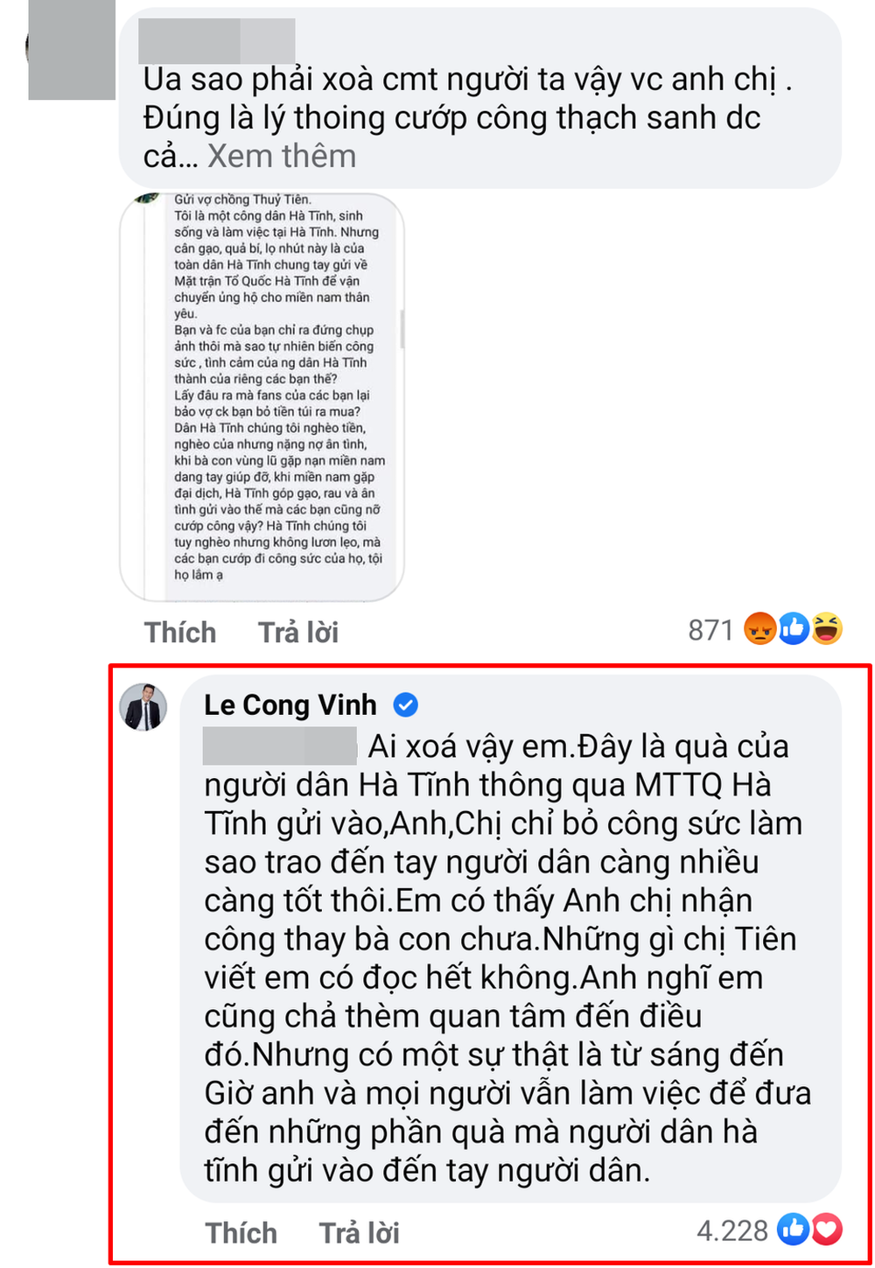The height and width of the screenshot is (1268, 875).
Task: Click scrollbar inside attached letter image
Action: click(x=402, y=328)
